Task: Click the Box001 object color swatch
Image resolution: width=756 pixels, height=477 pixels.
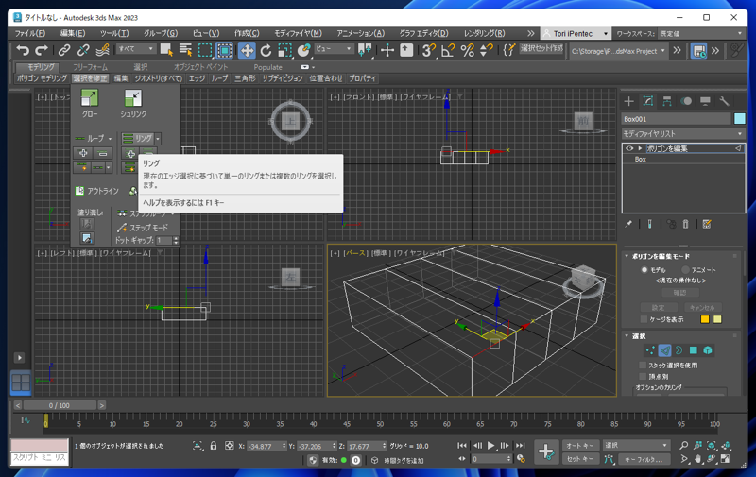Action: coord(740,118)
